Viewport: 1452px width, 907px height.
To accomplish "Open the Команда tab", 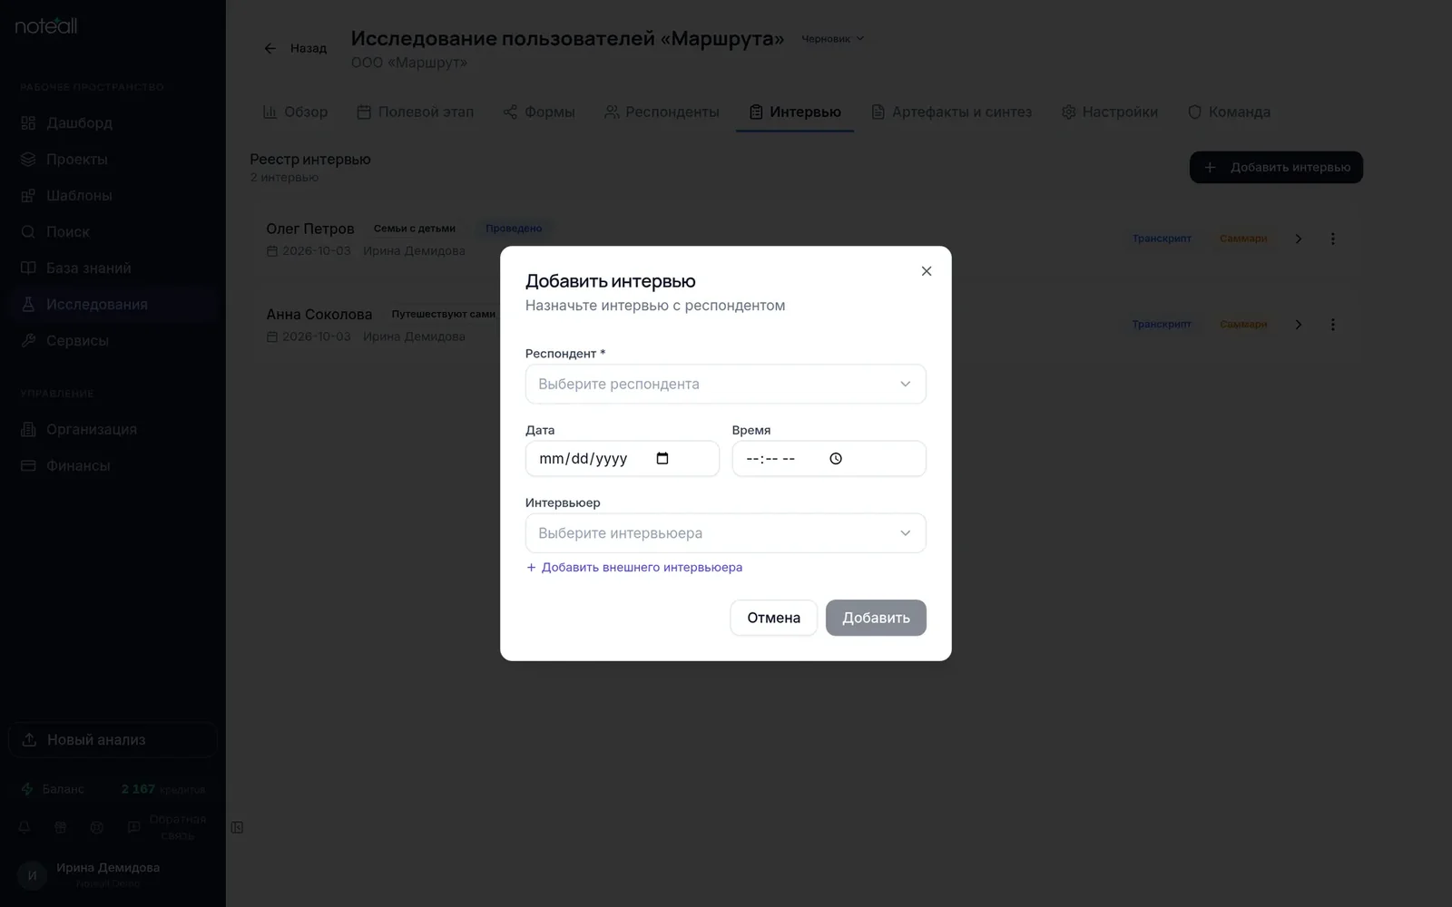I will (1230, 112).
